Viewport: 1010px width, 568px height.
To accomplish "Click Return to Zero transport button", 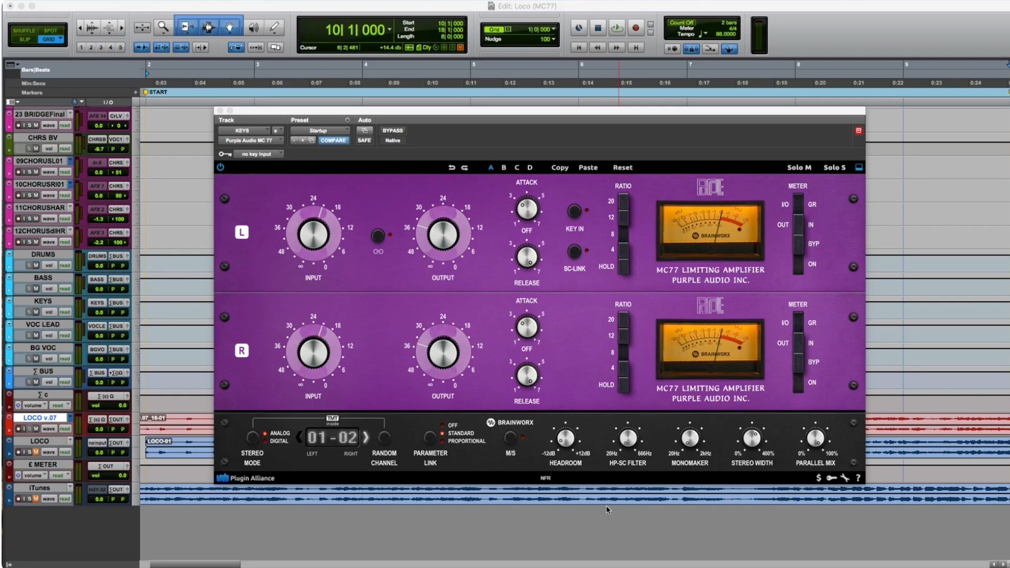I will coord(579,48).
